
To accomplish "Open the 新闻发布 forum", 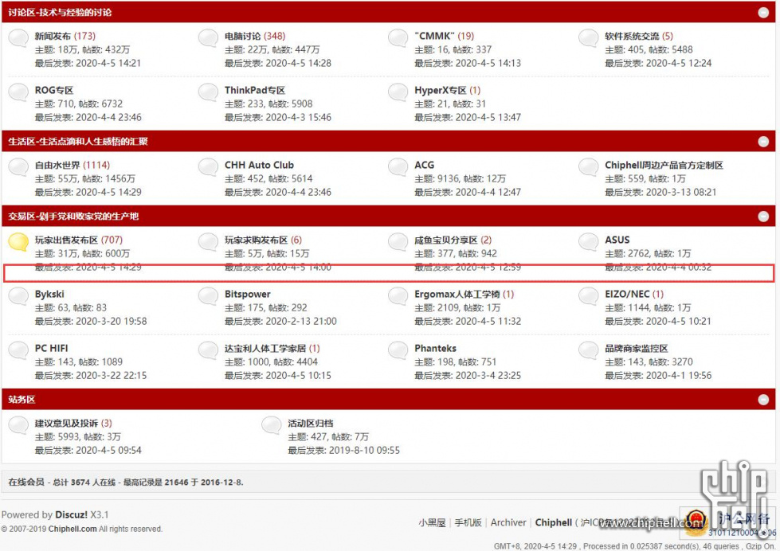I will click(x=53, y=37).
